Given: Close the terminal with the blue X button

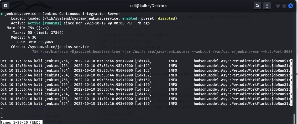Looking at the screenshot, I should [291, 6].
